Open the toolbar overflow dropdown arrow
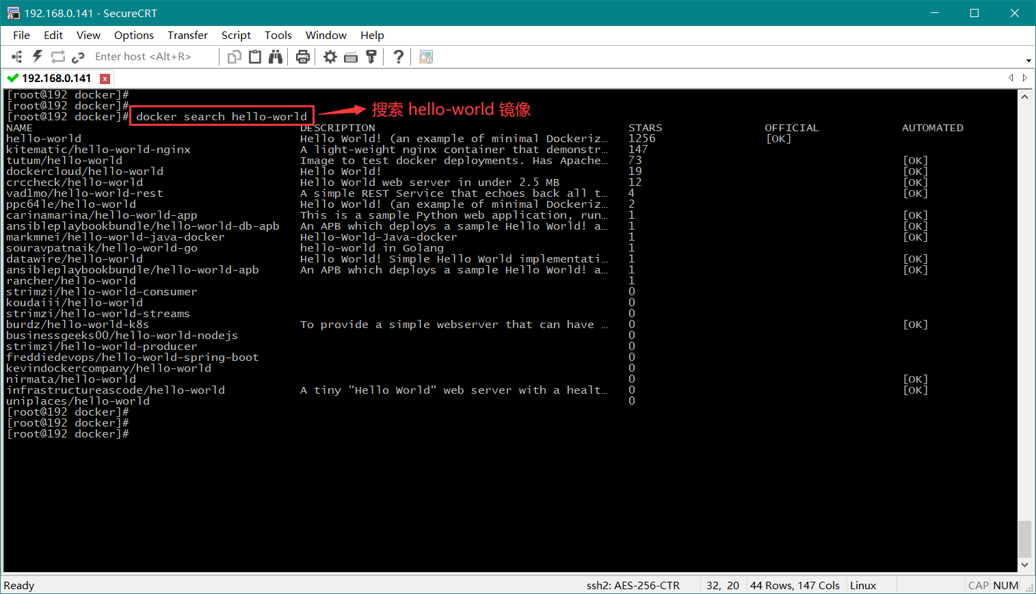The height and width of the screenshot is (594, 1036). pos(1028,60)
